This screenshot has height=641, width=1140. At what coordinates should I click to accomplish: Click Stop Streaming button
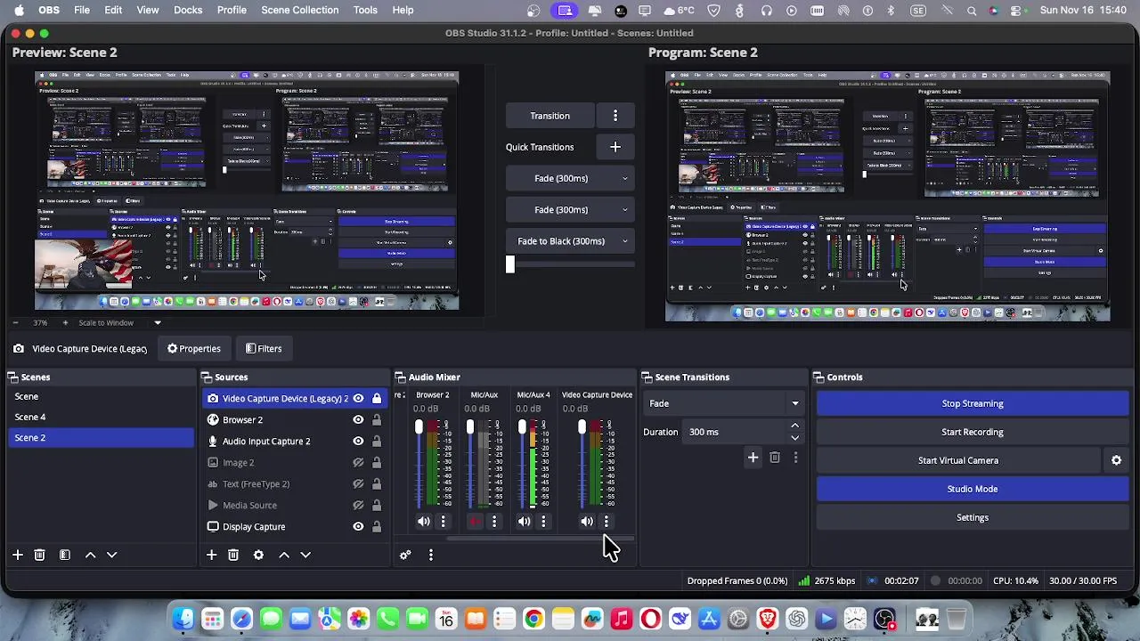tap(973, 403)
